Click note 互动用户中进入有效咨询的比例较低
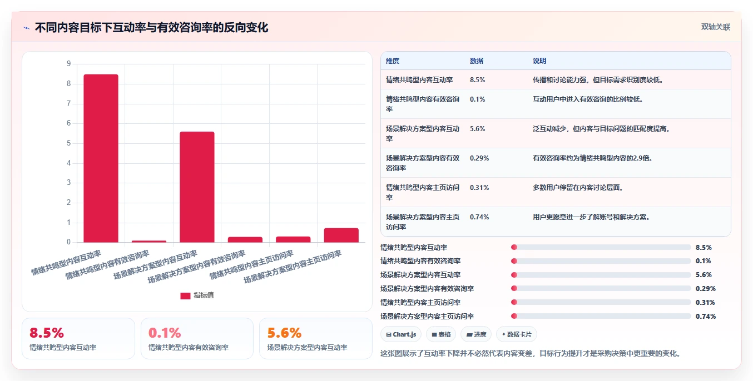The width and height of the screenshot is (753, 381). click(x=588, y=99)
